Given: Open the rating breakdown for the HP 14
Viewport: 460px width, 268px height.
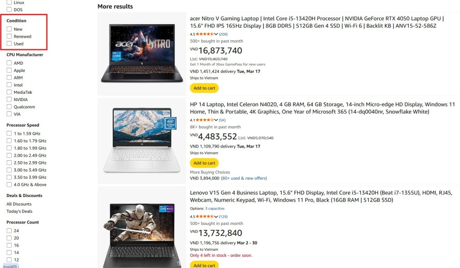Looking at the screenshot, I should [x=217, y=120].
